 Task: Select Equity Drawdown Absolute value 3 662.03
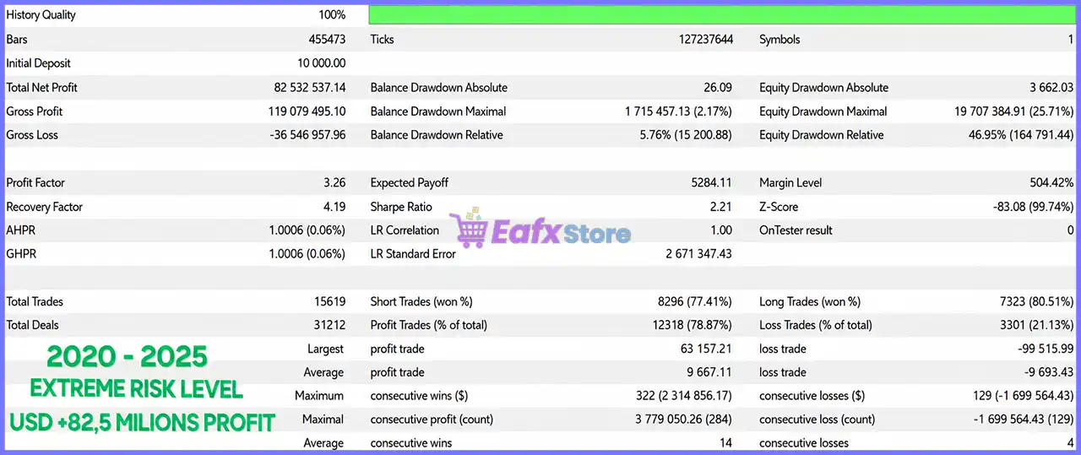[1051, 88]
